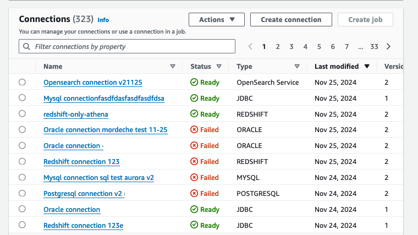Click the next page arrow icon

tap(389, 47)
